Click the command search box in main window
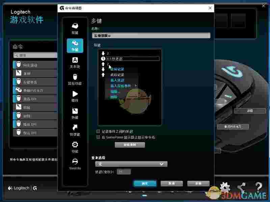270x202 pixels. [x=35, y=55]
